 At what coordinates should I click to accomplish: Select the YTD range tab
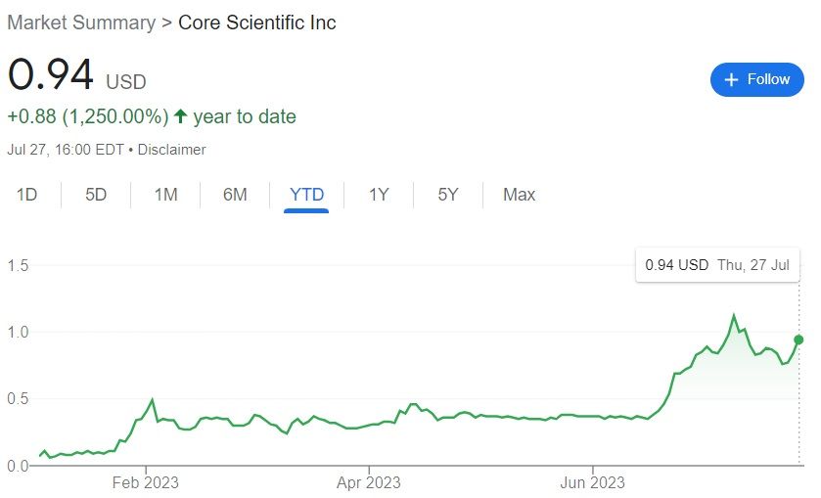click(307, 195)
